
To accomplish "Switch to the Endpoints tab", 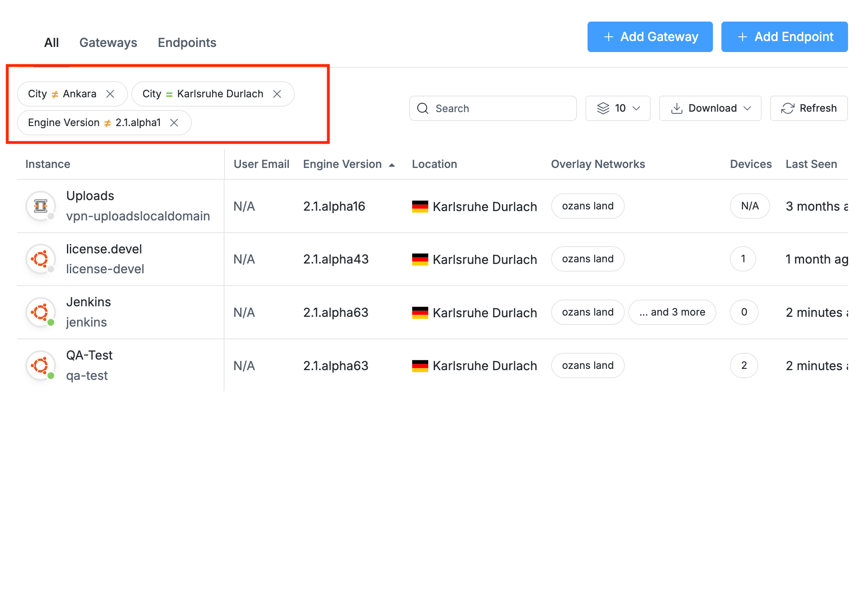I will [x=187, y=43].
